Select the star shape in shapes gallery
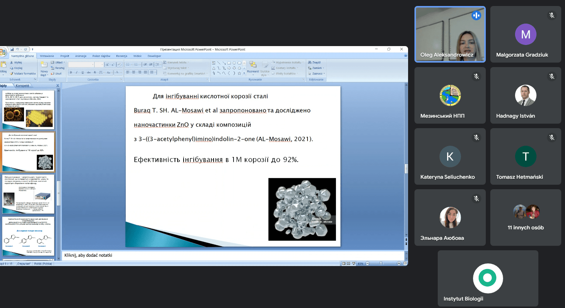 click(x=239, y=73)
